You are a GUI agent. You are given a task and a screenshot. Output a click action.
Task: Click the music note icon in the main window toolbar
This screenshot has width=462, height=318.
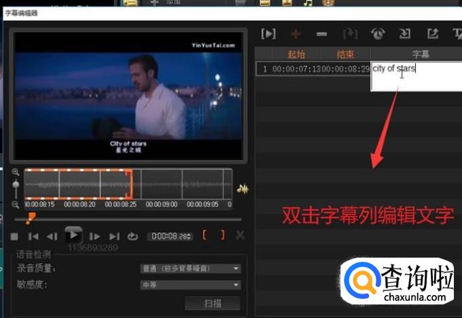(x=308, y=3)
